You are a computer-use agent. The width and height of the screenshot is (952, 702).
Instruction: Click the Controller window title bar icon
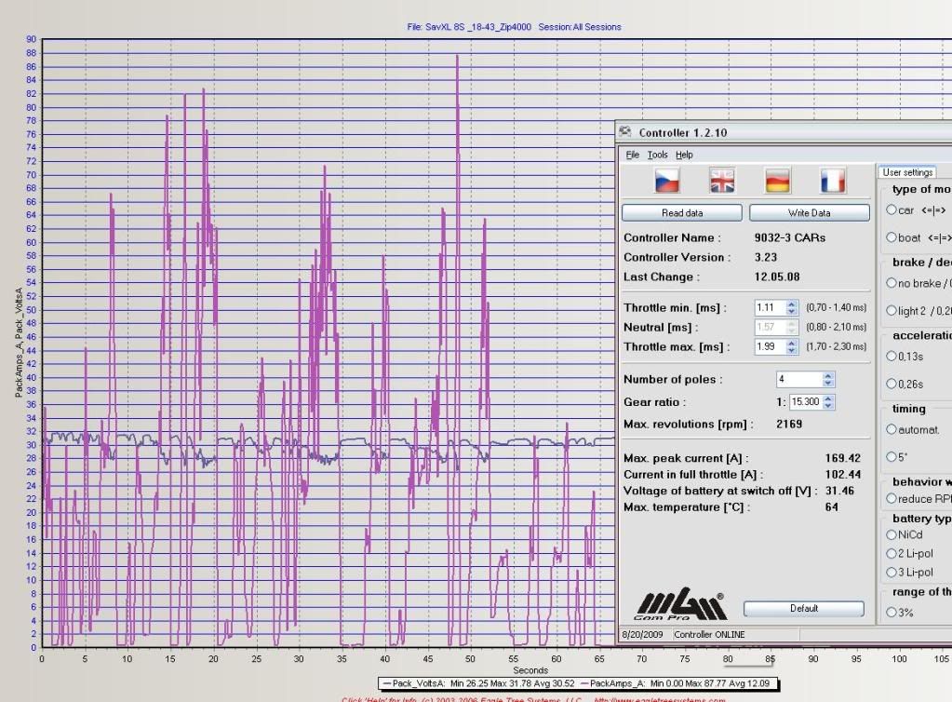625,132
